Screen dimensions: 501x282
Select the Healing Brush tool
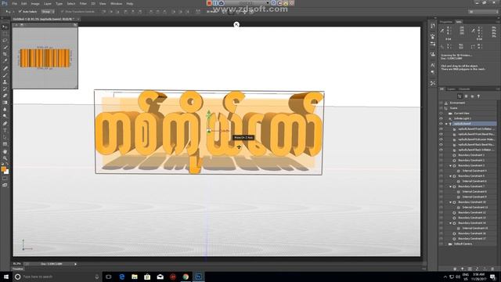point(5,68)
